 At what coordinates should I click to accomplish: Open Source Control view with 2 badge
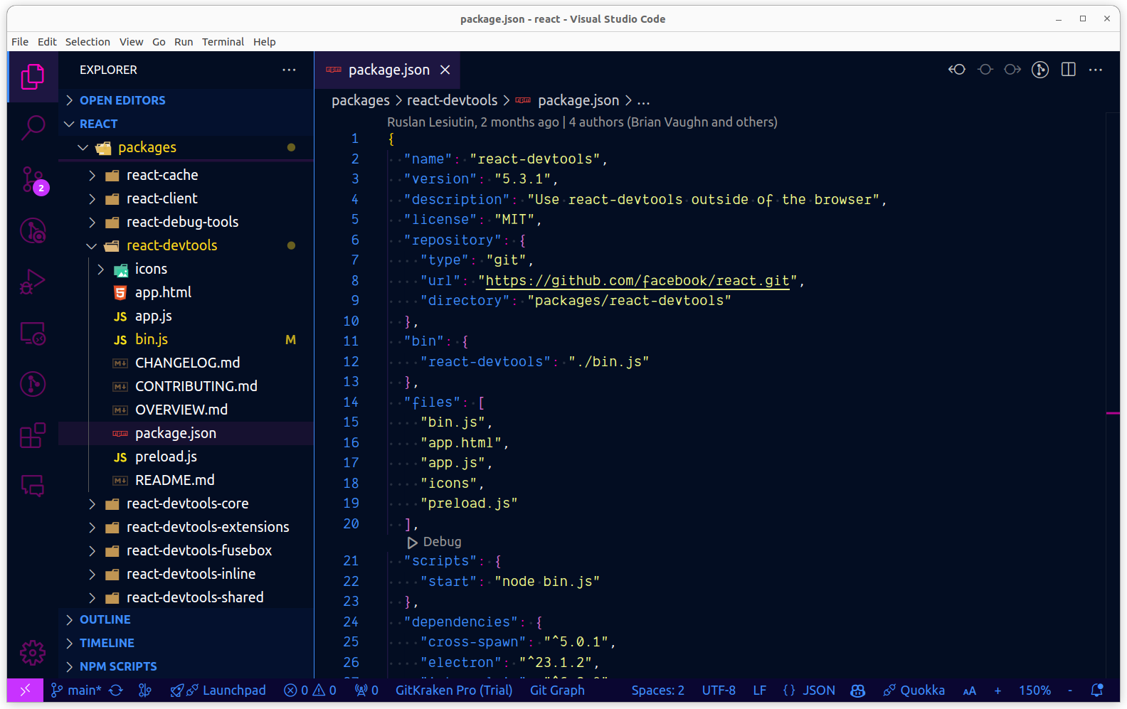coord(33,180)
